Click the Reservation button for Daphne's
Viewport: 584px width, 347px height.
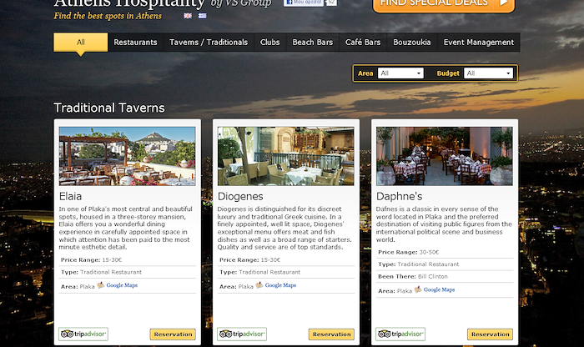(x=491, y=334)
